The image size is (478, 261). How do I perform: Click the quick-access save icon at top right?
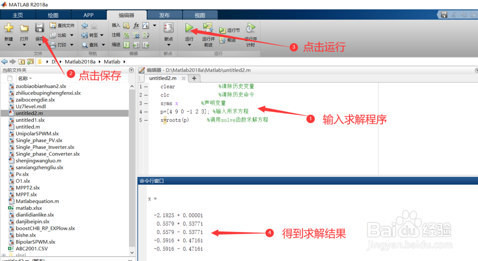pos(444,14)
